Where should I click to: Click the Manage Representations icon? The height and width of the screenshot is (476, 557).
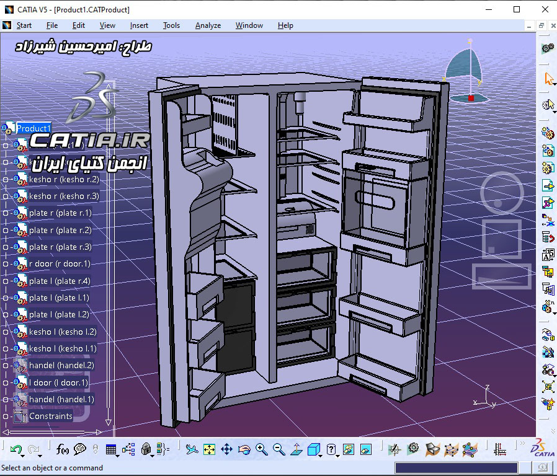(x=548, y=289)
